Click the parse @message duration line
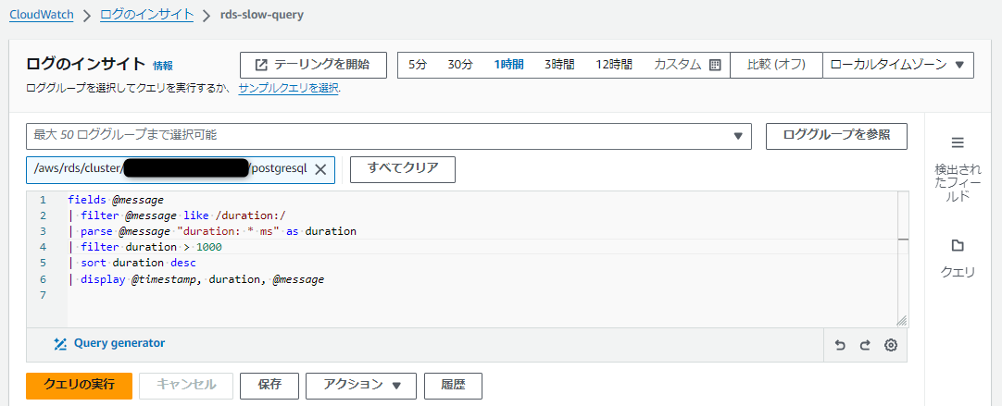 coord(211,231)
